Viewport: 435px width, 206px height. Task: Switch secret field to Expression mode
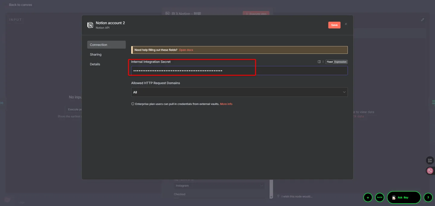pos(340,62)
